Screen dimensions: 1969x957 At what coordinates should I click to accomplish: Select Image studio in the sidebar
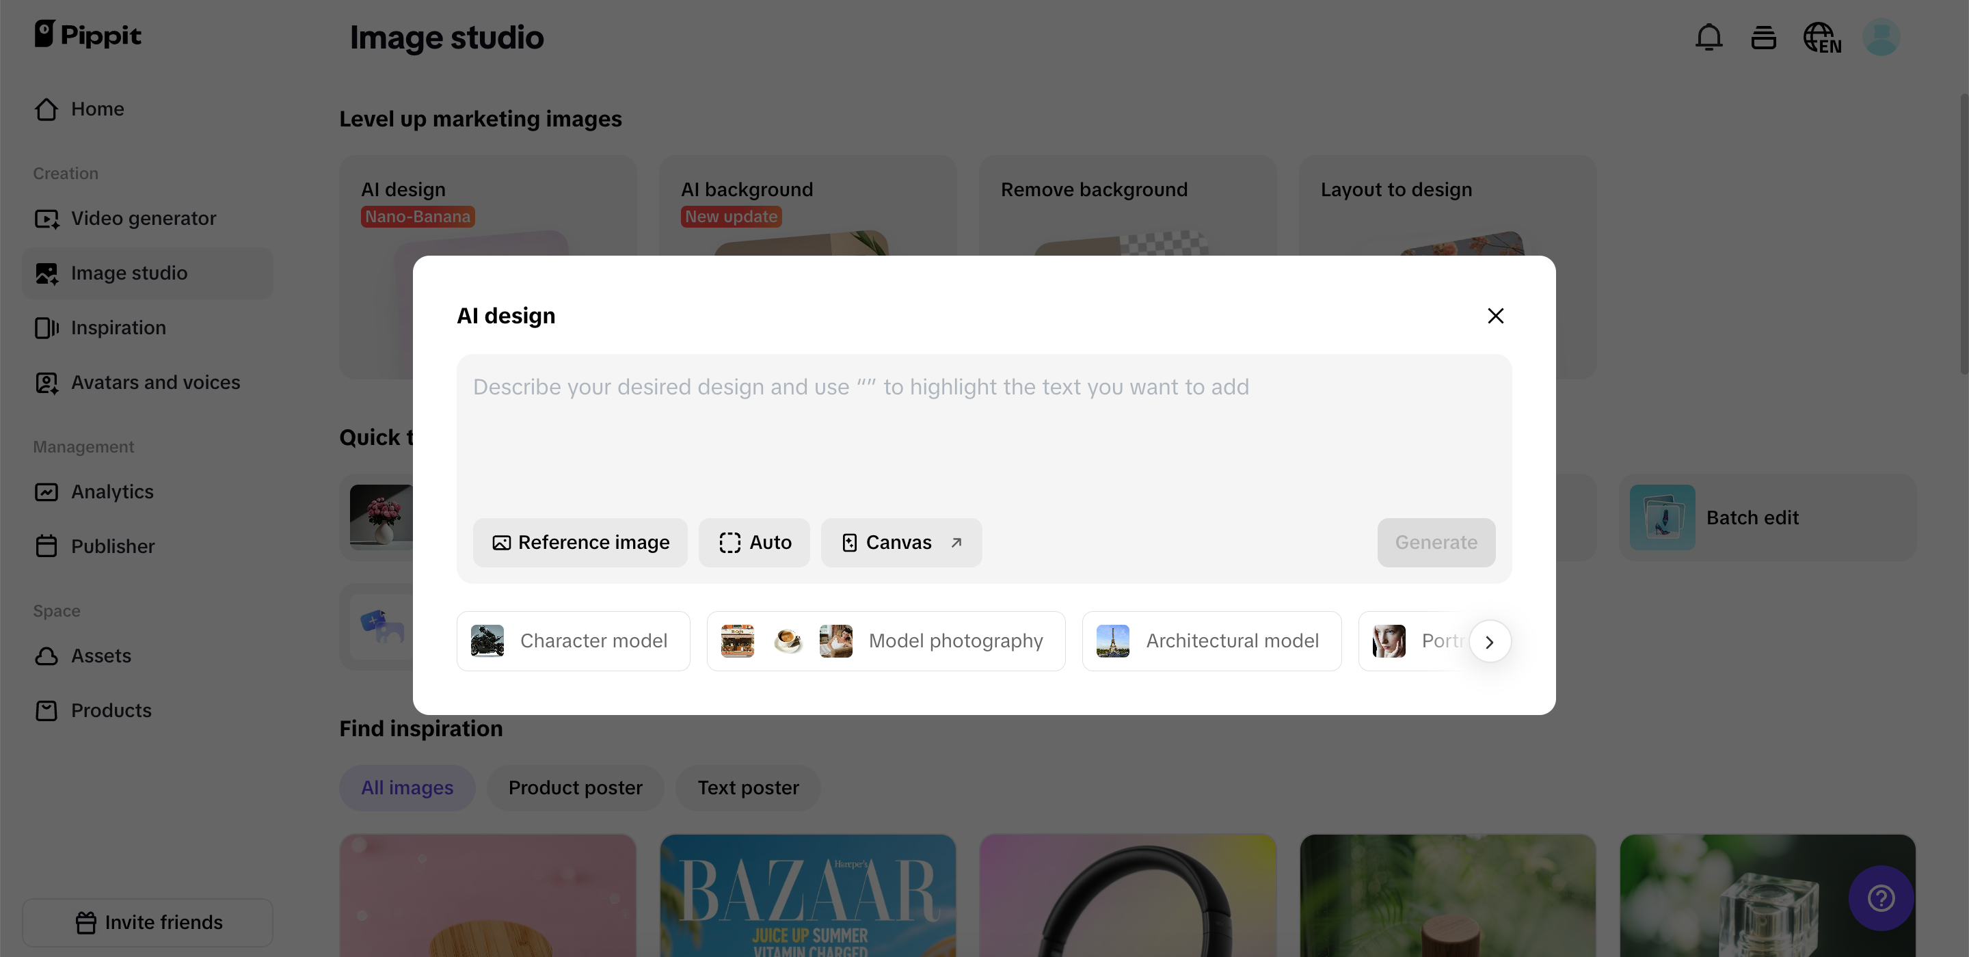[x=148, y=273]
